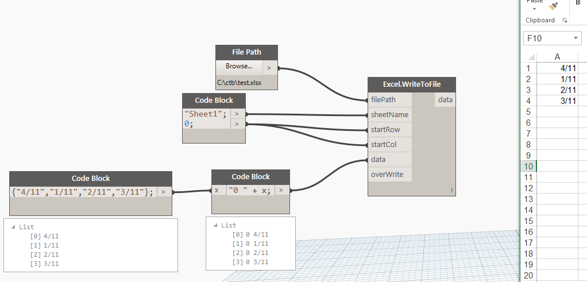The image size is (587, 282).
Task: Select row 15 header in Excel
Action: click(528, 221)
